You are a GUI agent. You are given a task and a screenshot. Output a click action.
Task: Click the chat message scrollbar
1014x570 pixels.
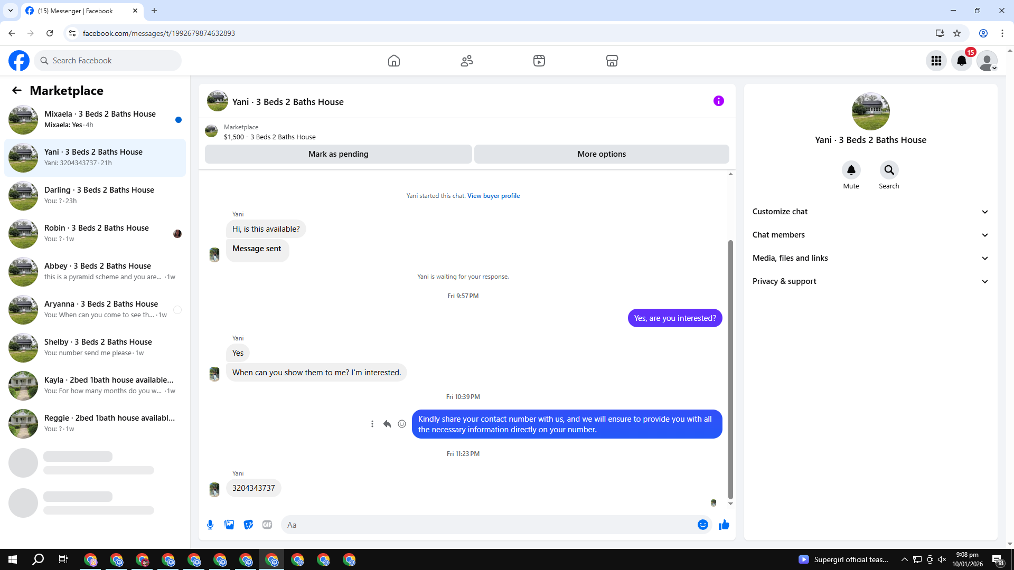pos(730,369)
